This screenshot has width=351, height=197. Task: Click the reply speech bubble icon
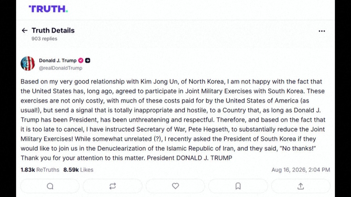50,186
